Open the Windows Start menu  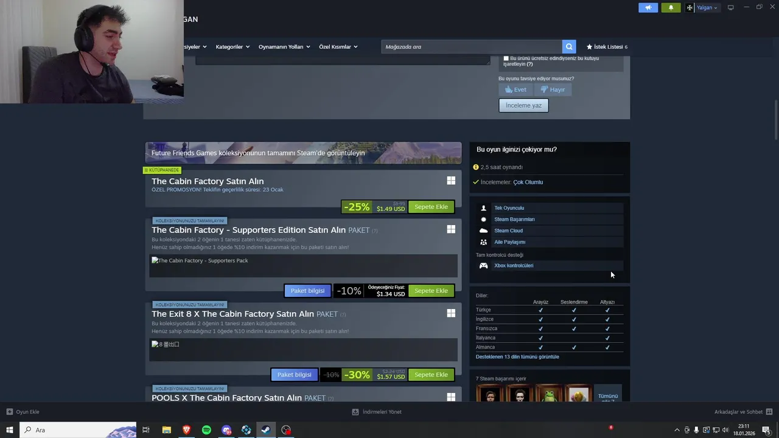9,430
